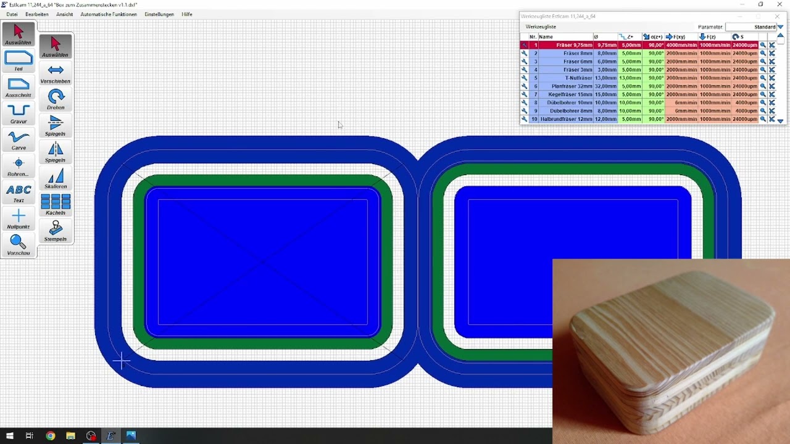This screenshot has height=444, width=790.
Task: Pick the Skalieren scale tool
Action: (x=56, y=179)
